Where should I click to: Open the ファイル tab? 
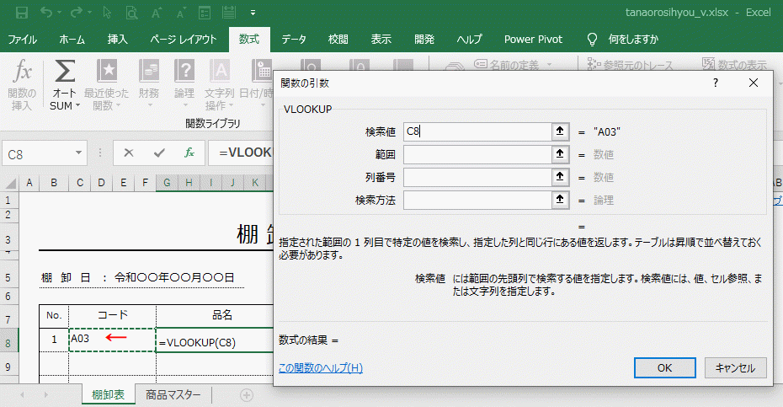[23, 40]
